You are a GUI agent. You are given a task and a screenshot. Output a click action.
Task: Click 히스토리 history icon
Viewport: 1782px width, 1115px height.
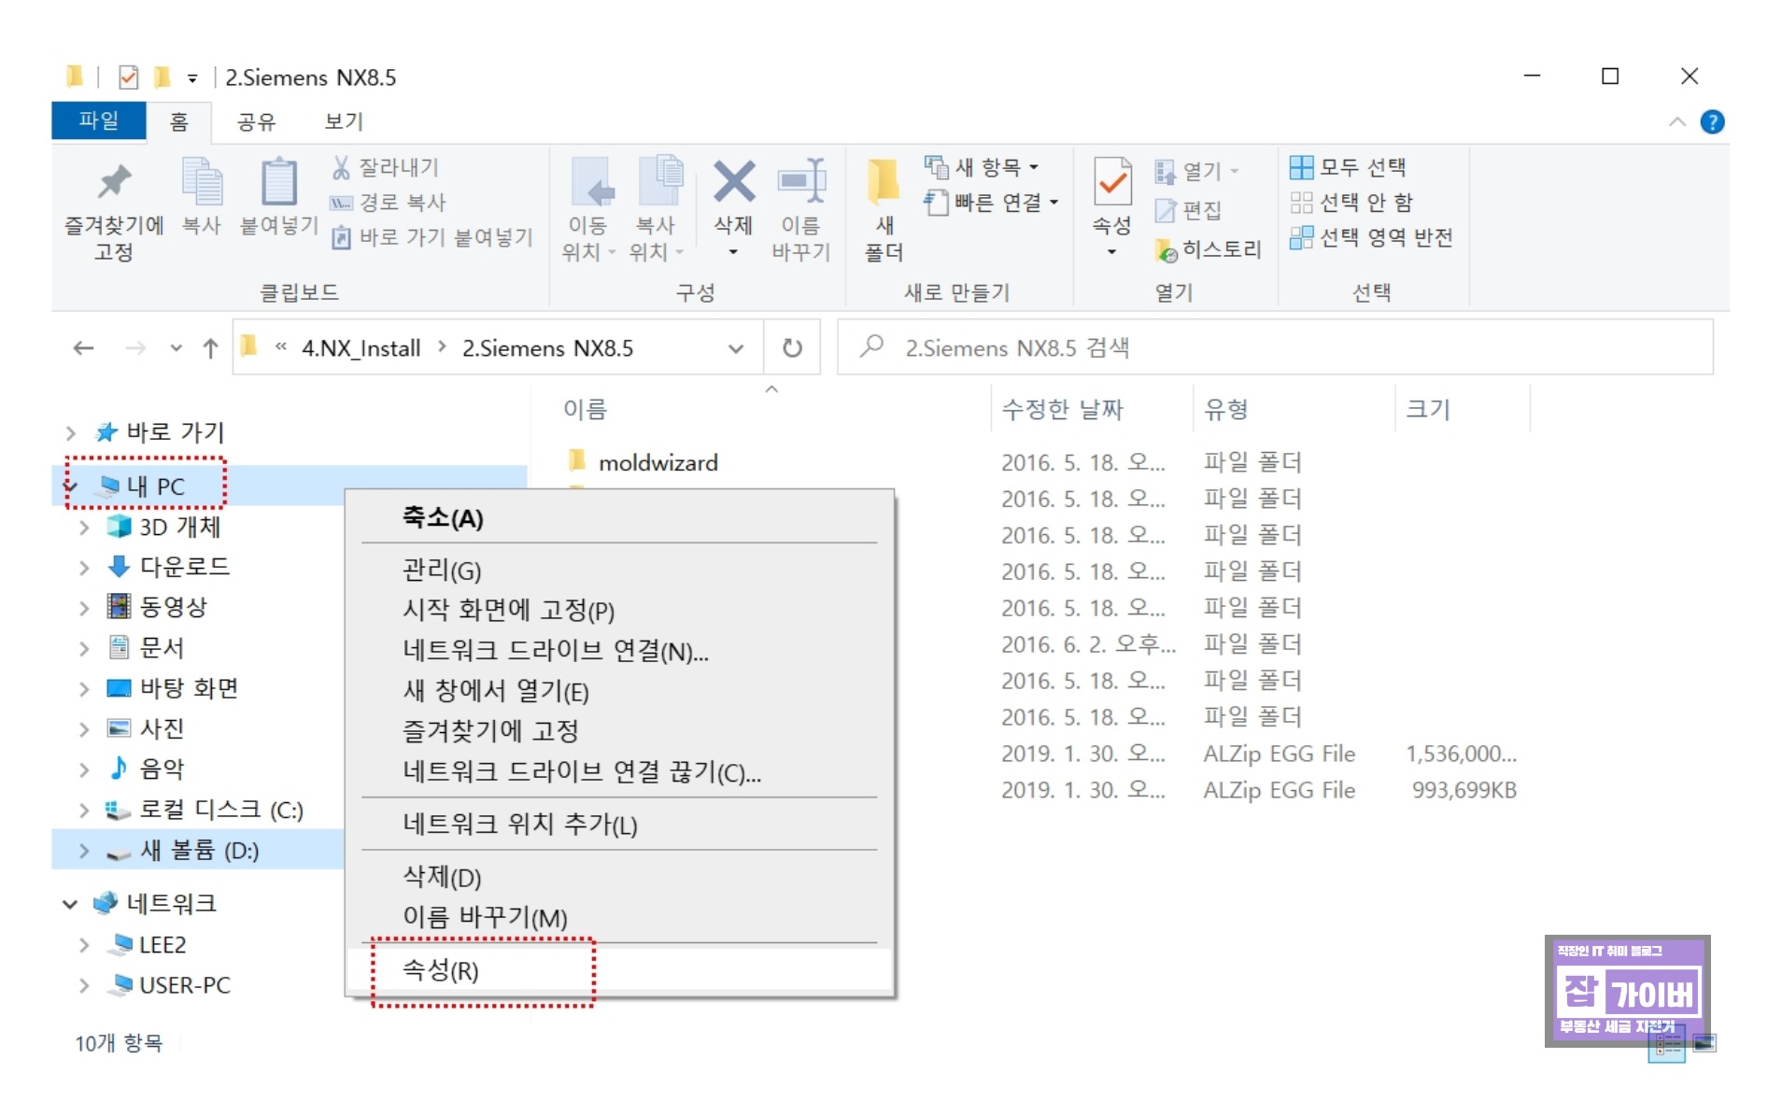pos(1166,250)
